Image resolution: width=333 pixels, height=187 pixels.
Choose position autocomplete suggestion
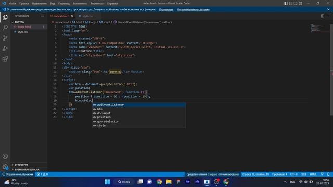pos(139,117)
